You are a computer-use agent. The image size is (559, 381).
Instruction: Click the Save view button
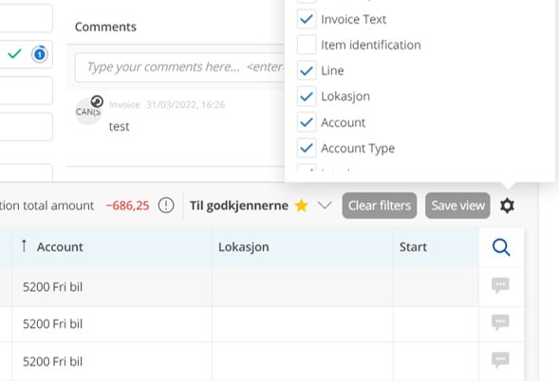pos(457,206)
